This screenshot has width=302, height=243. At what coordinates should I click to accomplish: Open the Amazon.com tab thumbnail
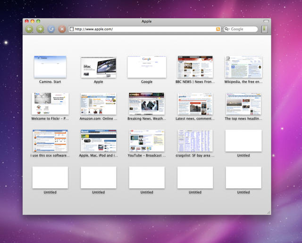click(x=98, y=104)
